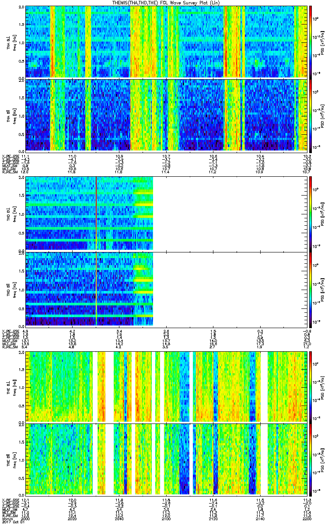Click the 2140 time tick label

[x=260, y=518]
